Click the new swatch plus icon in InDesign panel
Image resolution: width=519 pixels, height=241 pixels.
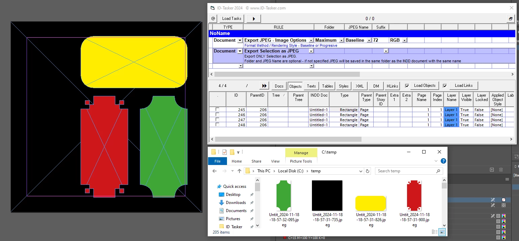coord(492,170)
